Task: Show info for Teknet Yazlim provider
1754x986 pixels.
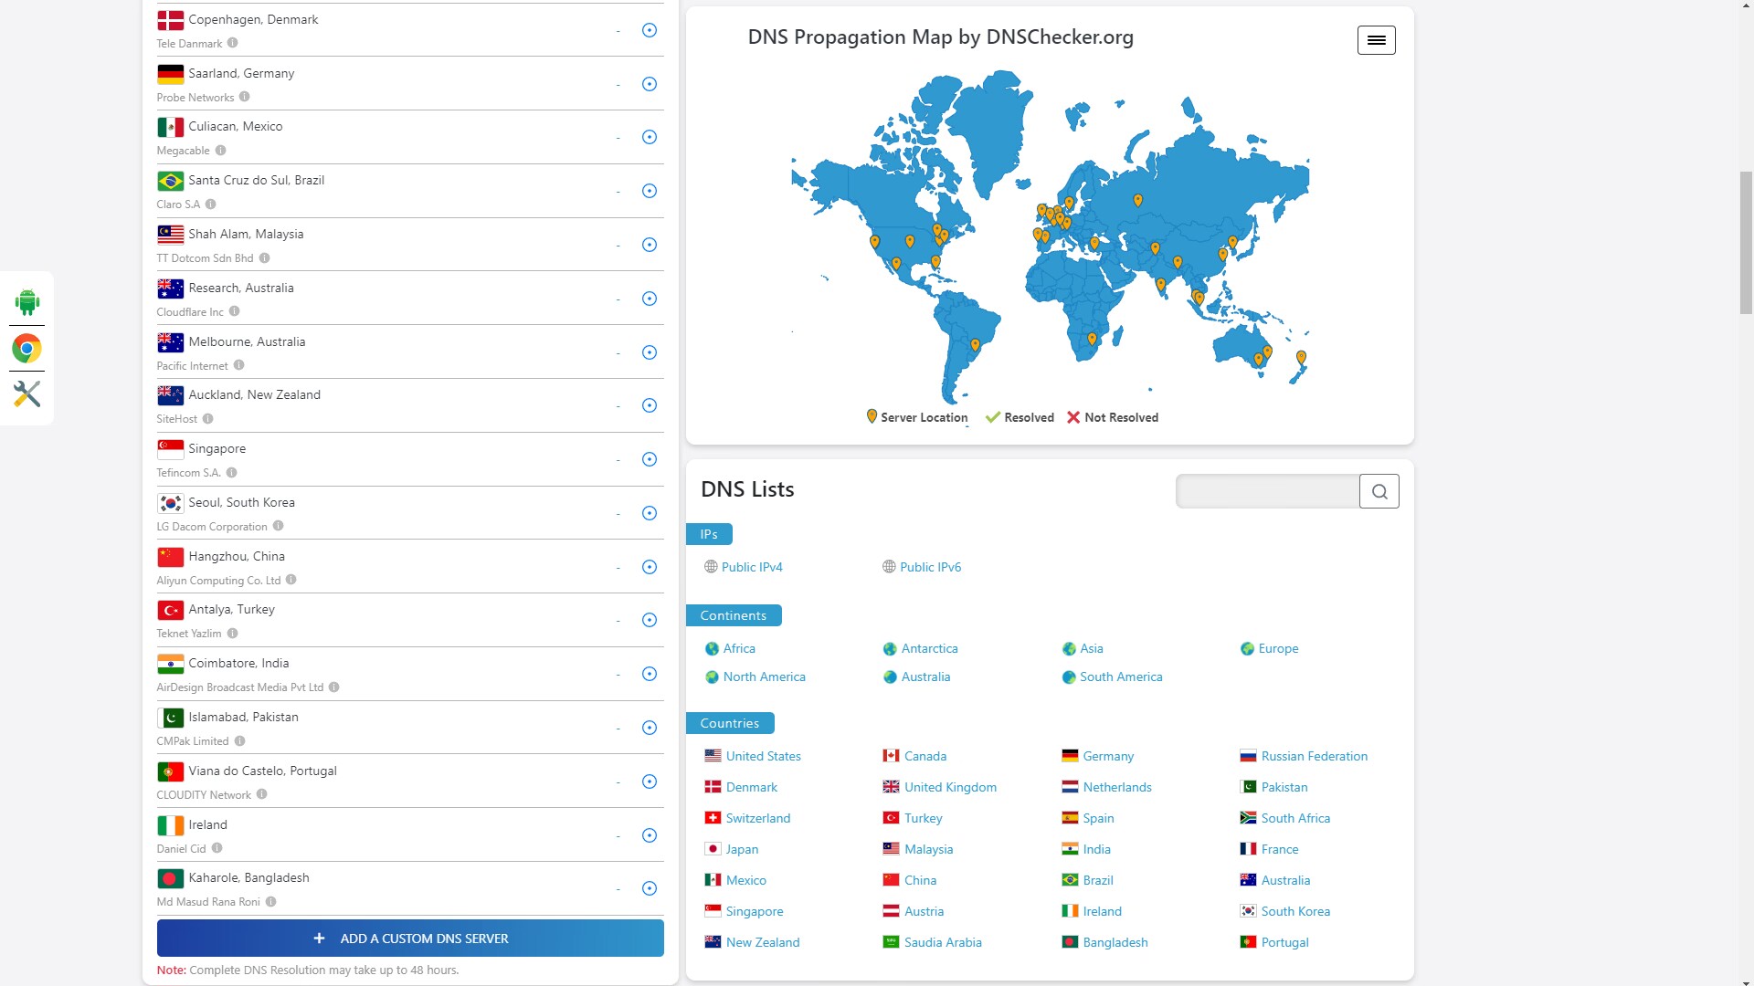Action: pyautogui.click(x=233, y=634)
